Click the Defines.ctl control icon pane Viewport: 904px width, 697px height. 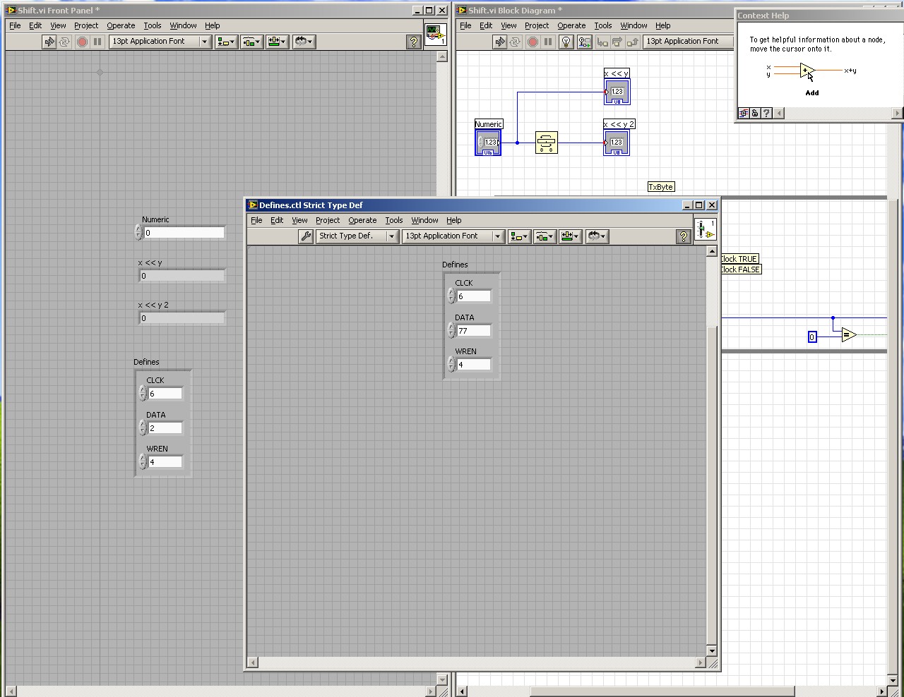click(705, 229)
